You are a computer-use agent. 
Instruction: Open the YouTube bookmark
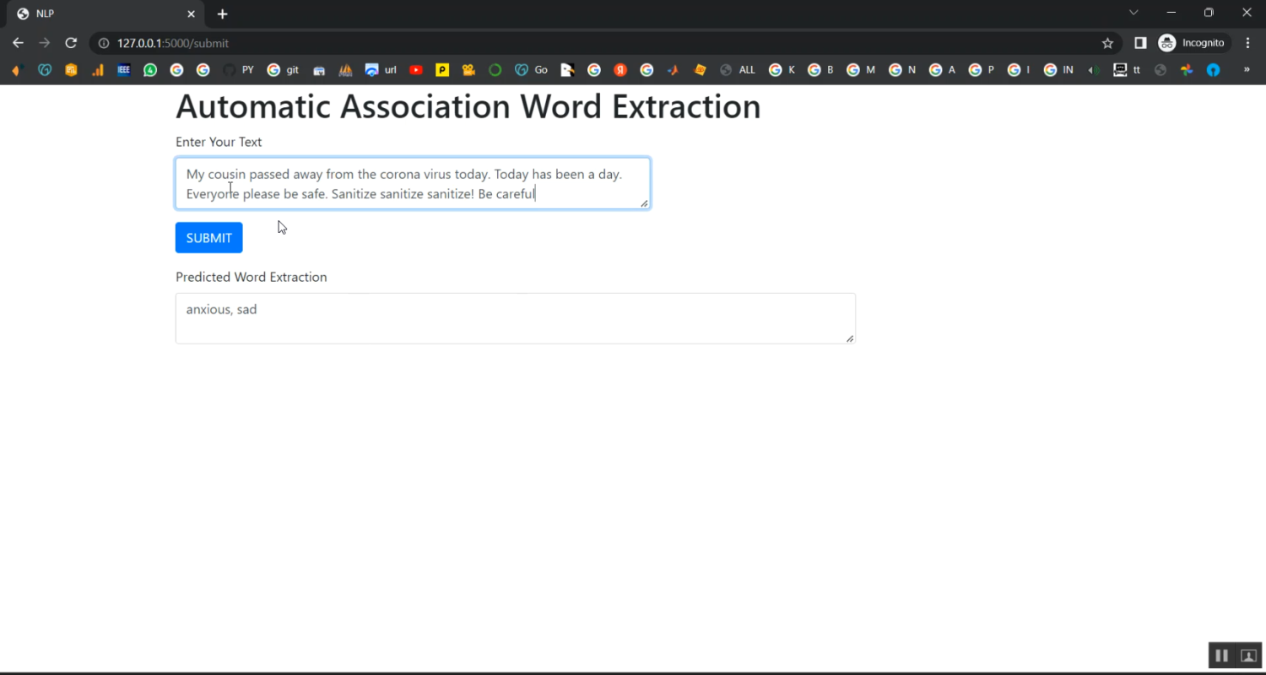[x=415, y=70]
